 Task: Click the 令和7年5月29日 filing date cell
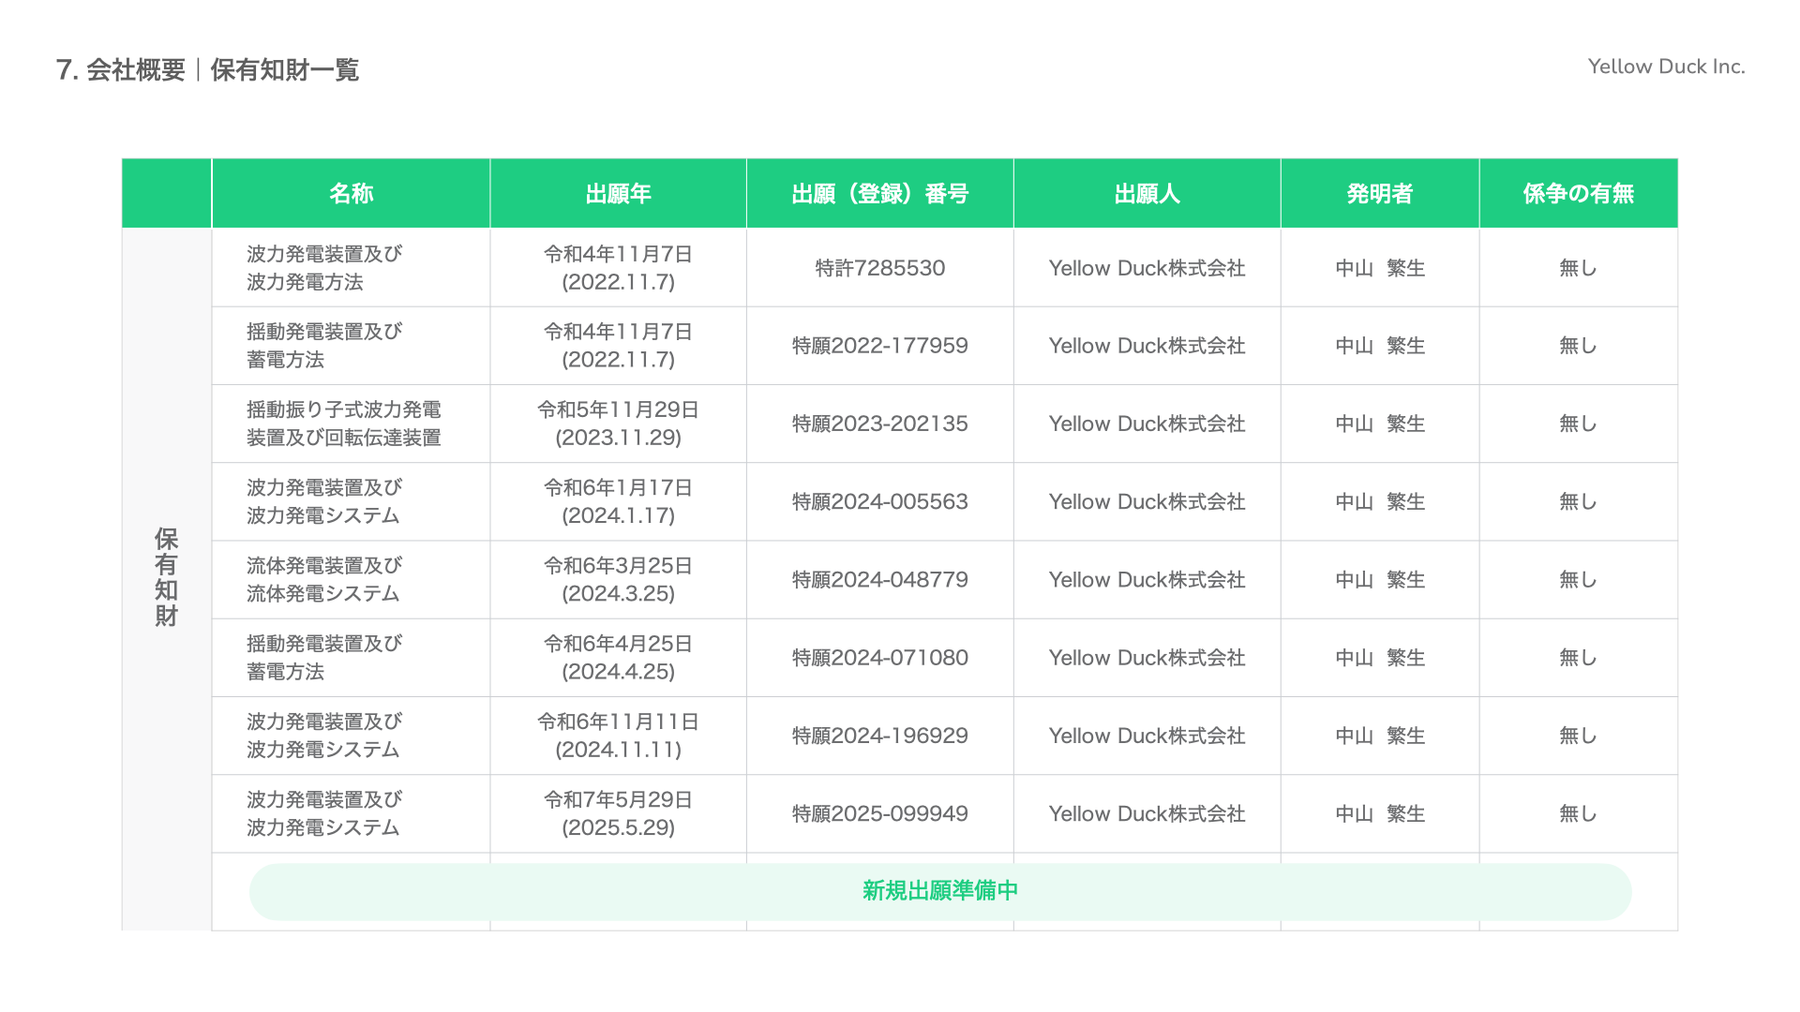point(618,813)
